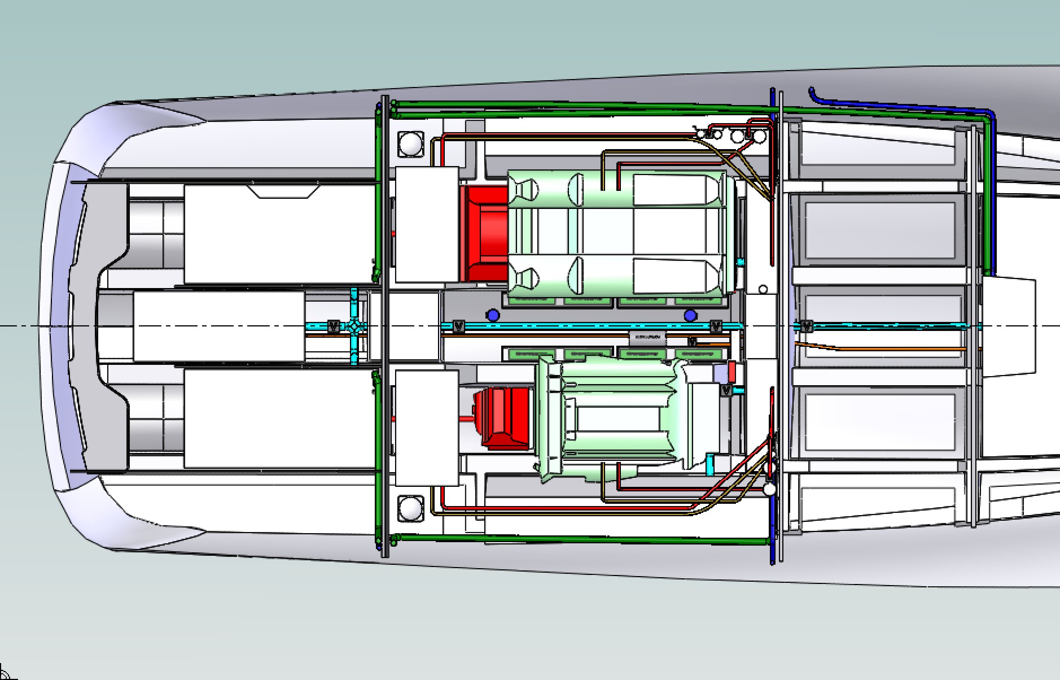1060x680 pixels.
Task: Select the upper red engine block
Action: click(x=485, y=234)
